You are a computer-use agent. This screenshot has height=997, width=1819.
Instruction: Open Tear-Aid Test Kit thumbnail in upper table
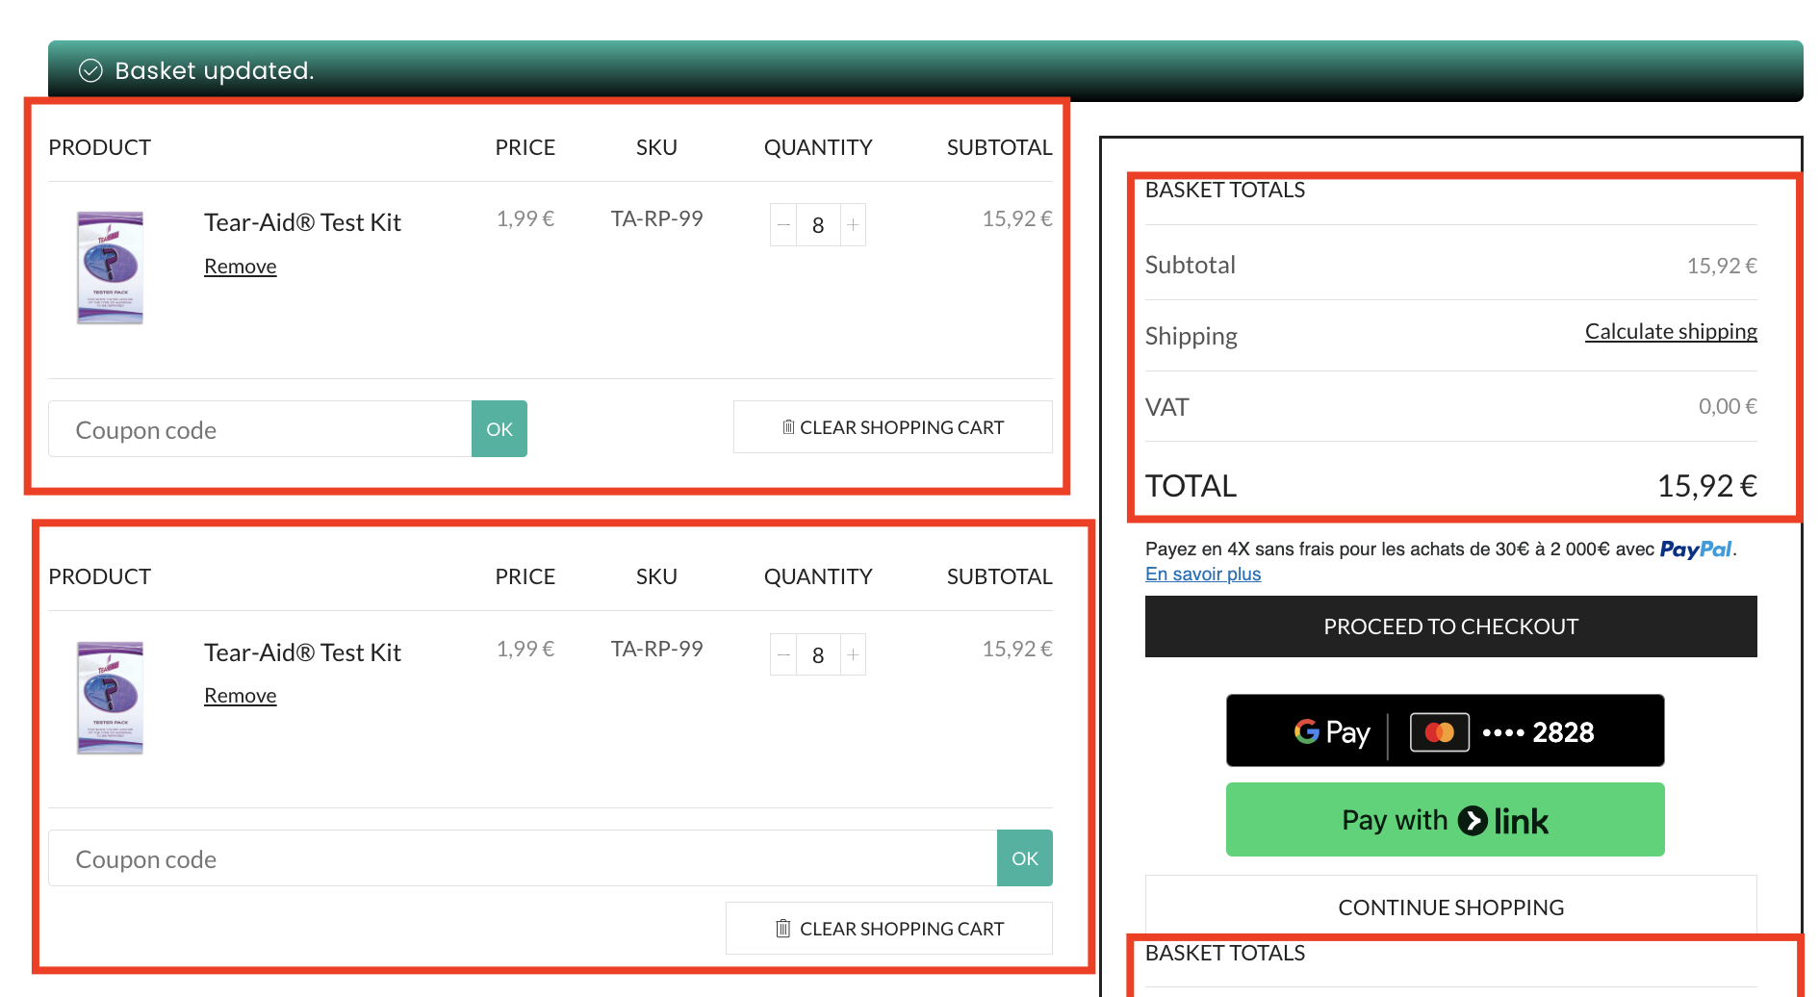[x=110, y=268]
